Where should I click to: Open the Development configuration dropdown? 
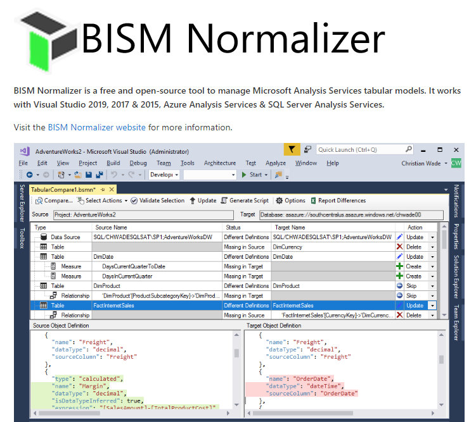coord(164,175)
